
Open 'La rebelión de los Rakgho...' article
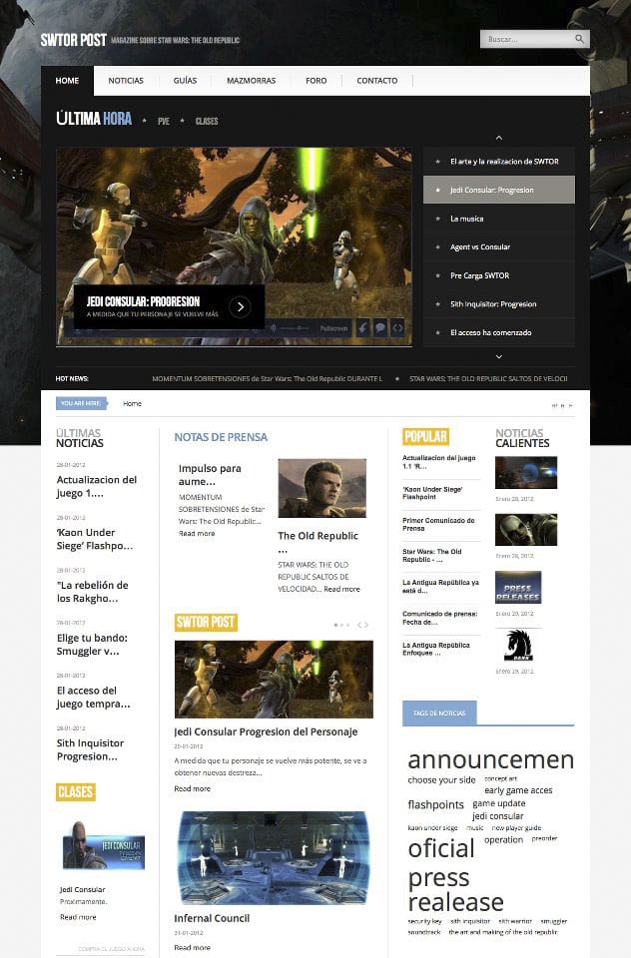(92, 592)
